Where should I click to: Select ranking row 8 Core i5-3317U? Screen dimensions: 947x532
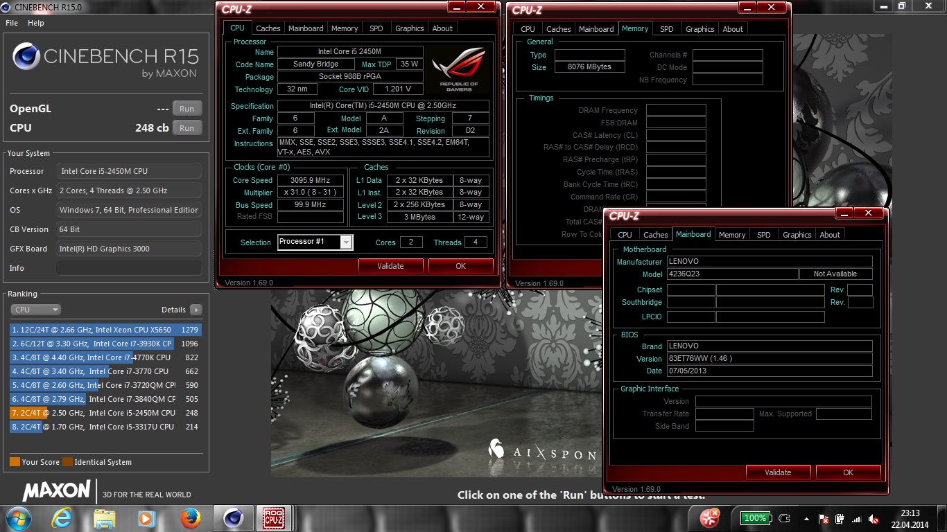(x=105, y=427)
